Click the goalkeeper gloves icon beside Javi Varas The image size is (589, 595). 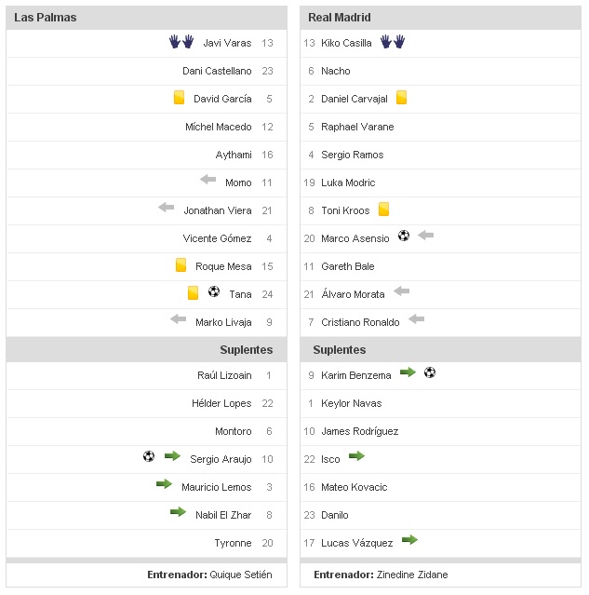pyautogui.click(x=181, y=42)
